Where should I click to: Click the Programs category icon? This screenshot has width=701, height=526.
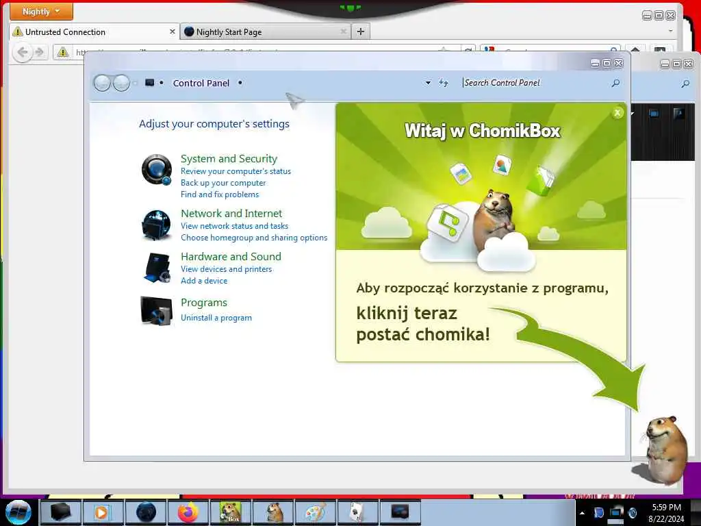pos(157,310)
